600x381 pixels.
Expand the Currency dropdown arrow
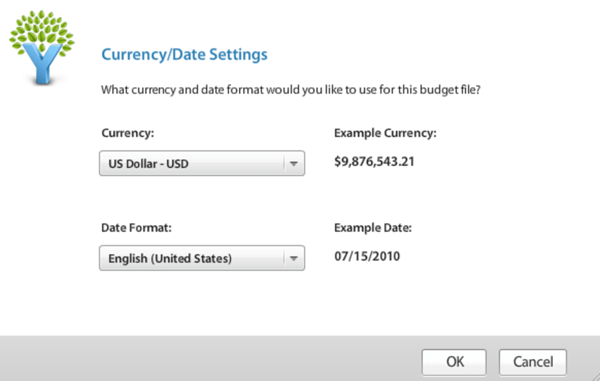click(294, 164)
